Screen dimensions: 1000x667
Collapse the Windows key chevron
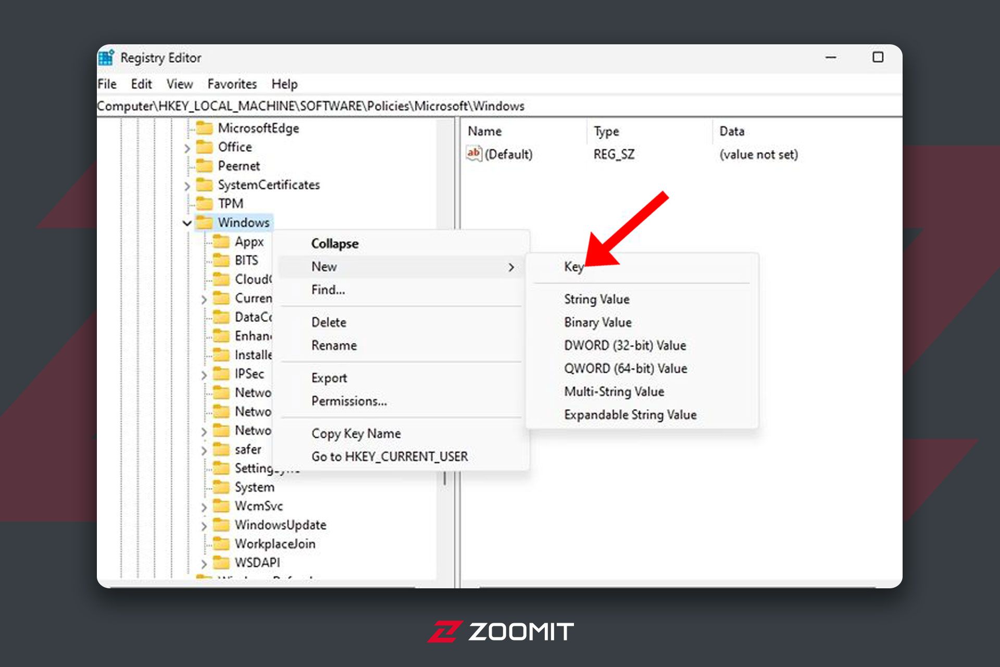(187, 223)
